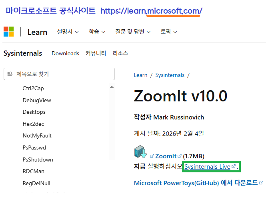Click external link icon after PowerToys download
266x206 pixels.
tap(261, 182)
